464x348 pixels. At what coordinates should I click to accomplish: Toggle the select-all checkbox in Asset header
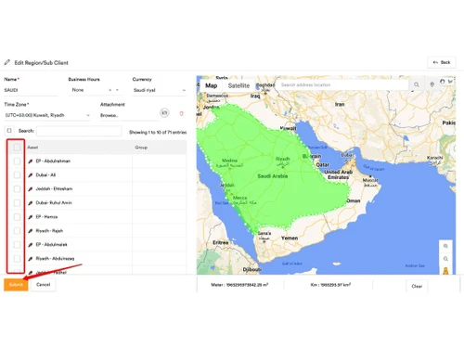pos(17,148)
